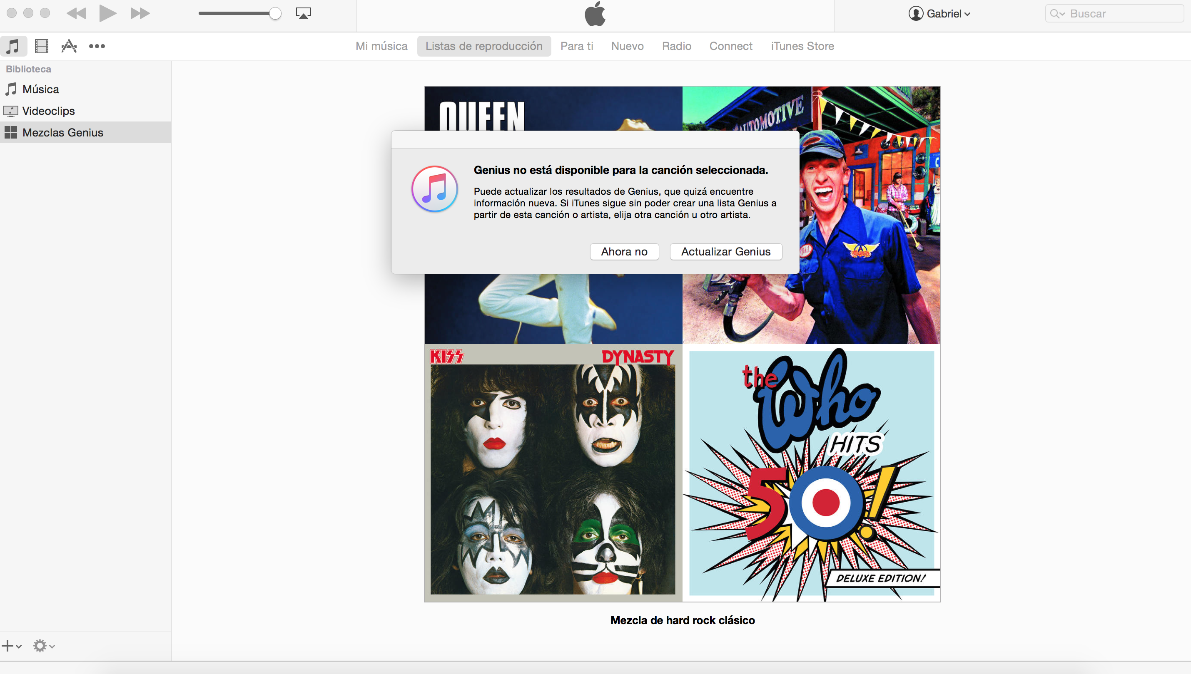The width and height of the screenshot is (1191, 674).
Task: Click the Kiss Dynasty album cover
Action: click(553, 473)
